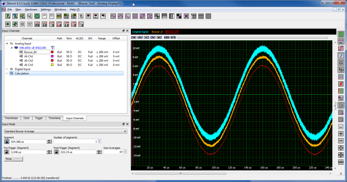
Task: Select the Boxcar_8 signal label
Action: (157, 32)
